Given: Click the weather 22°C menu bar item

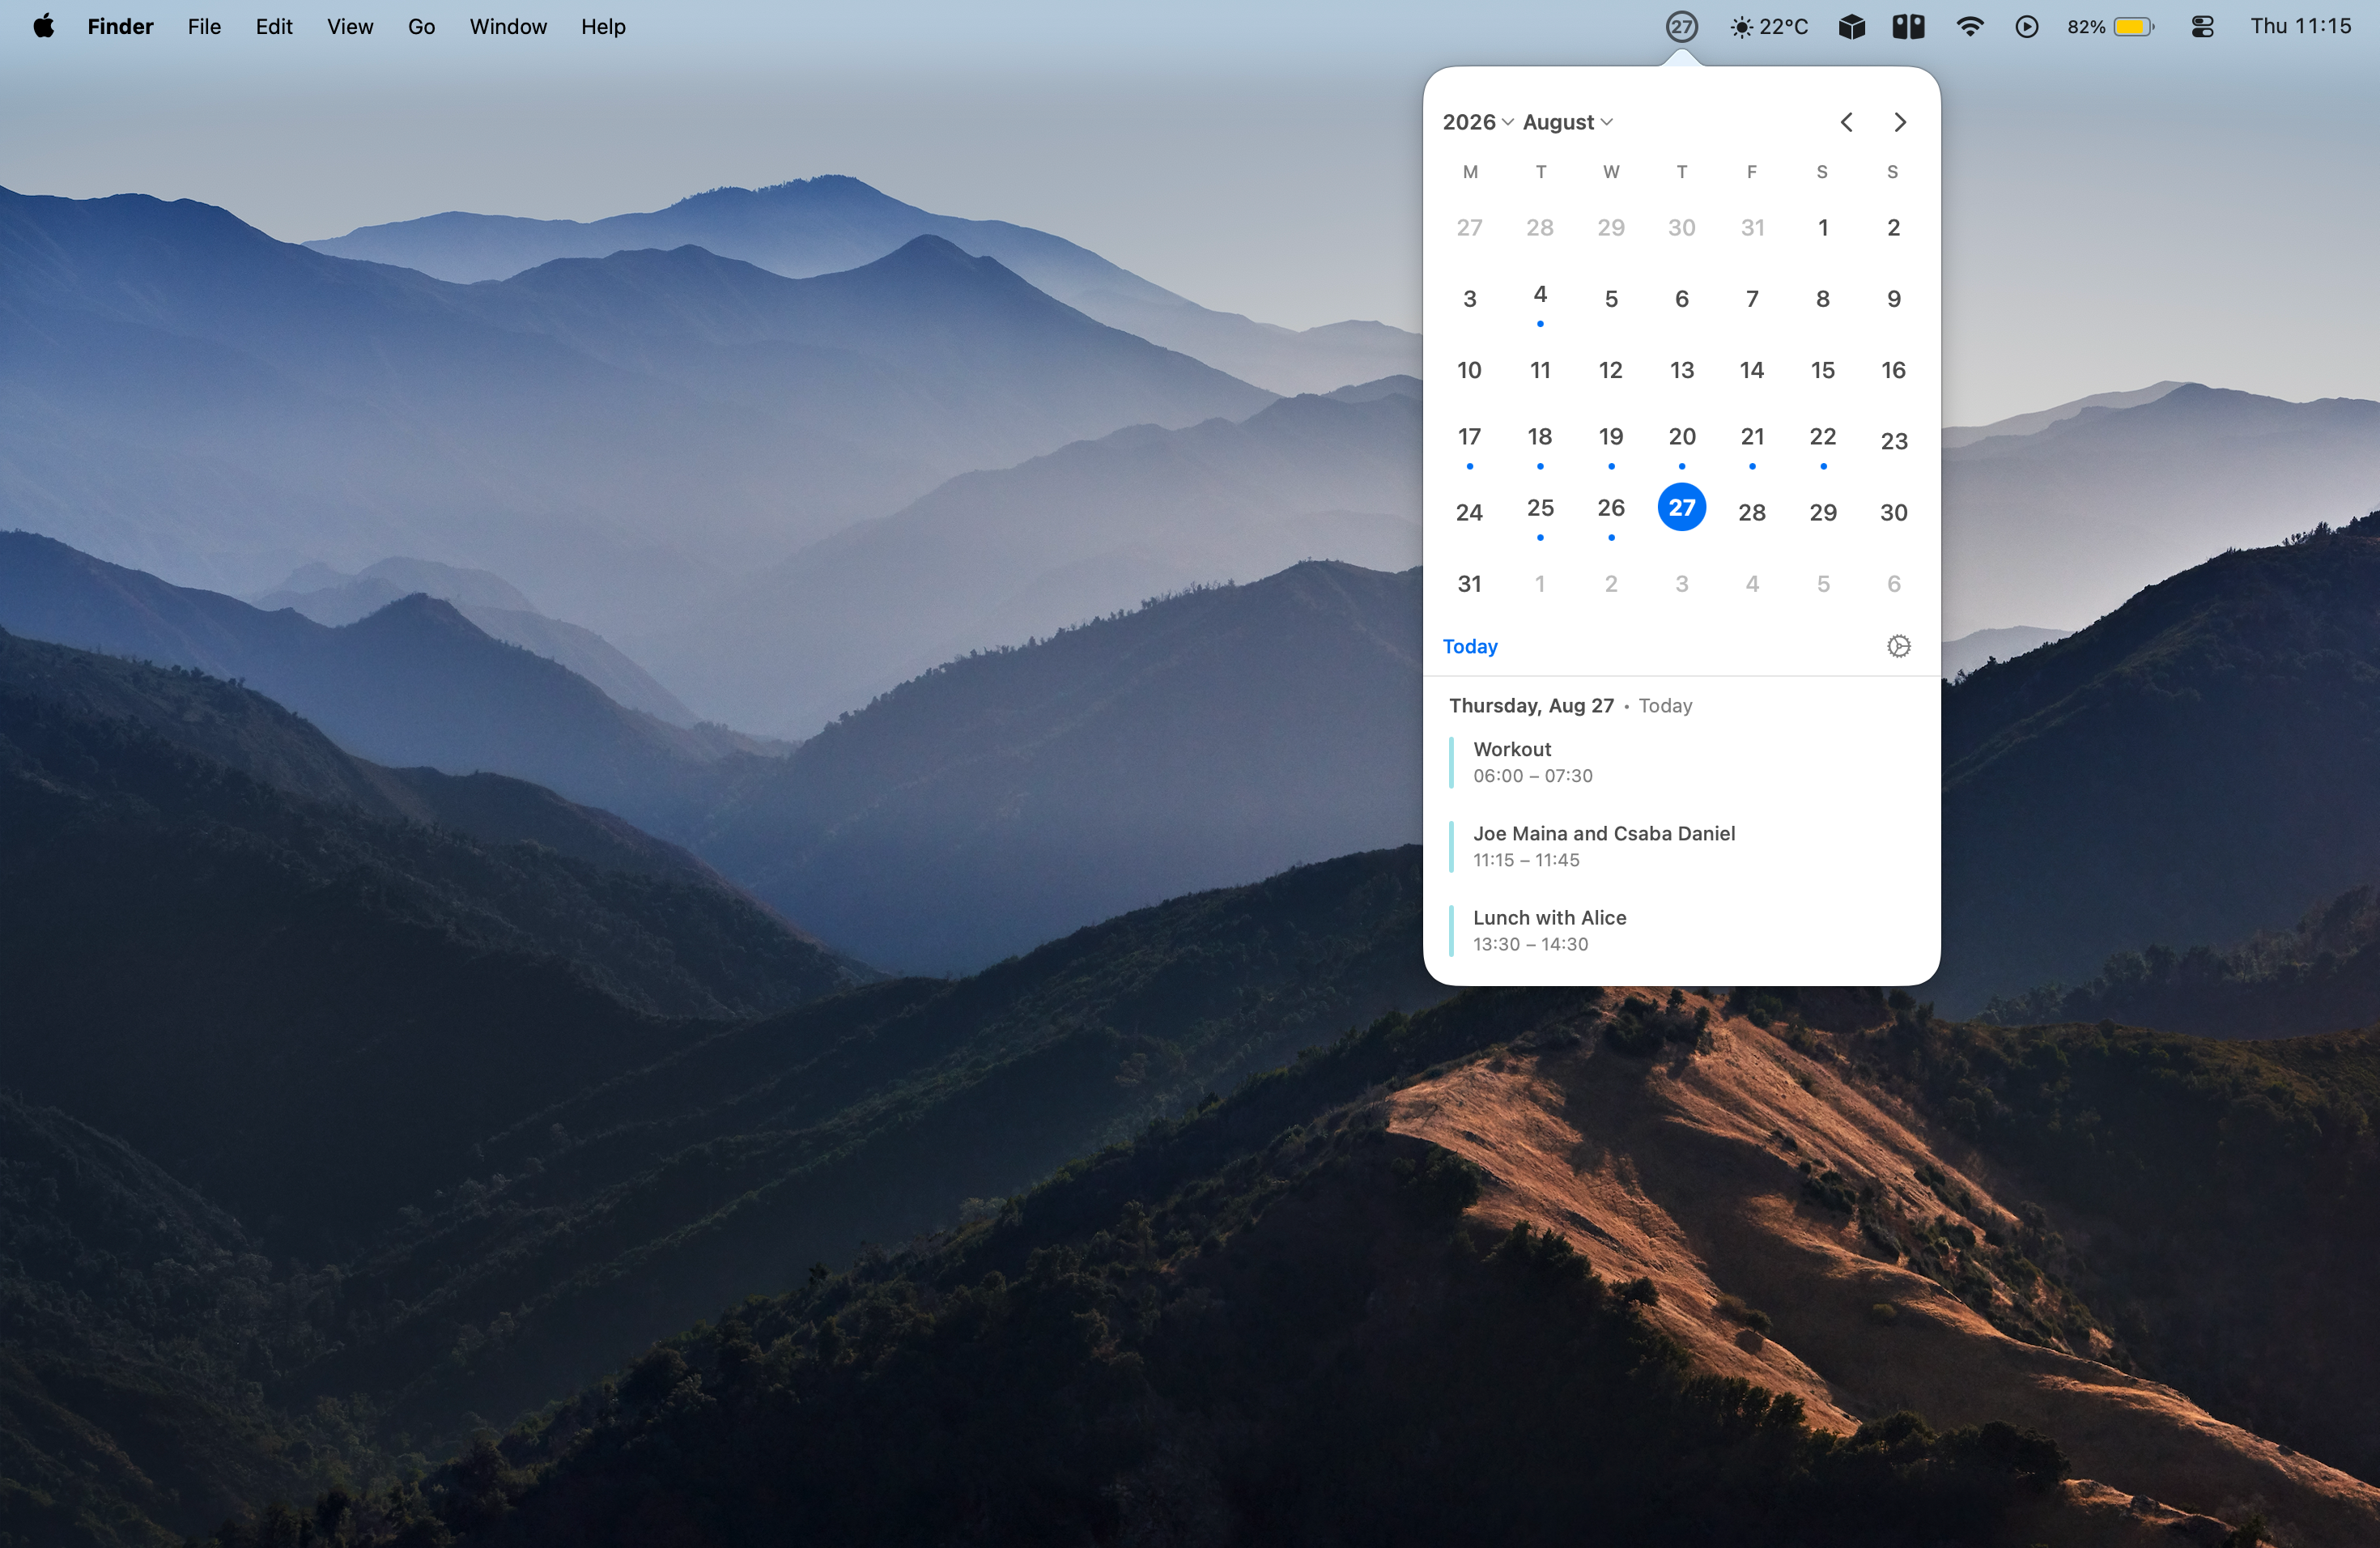Looking at the screenshot, I should (x=1768, y=27).
